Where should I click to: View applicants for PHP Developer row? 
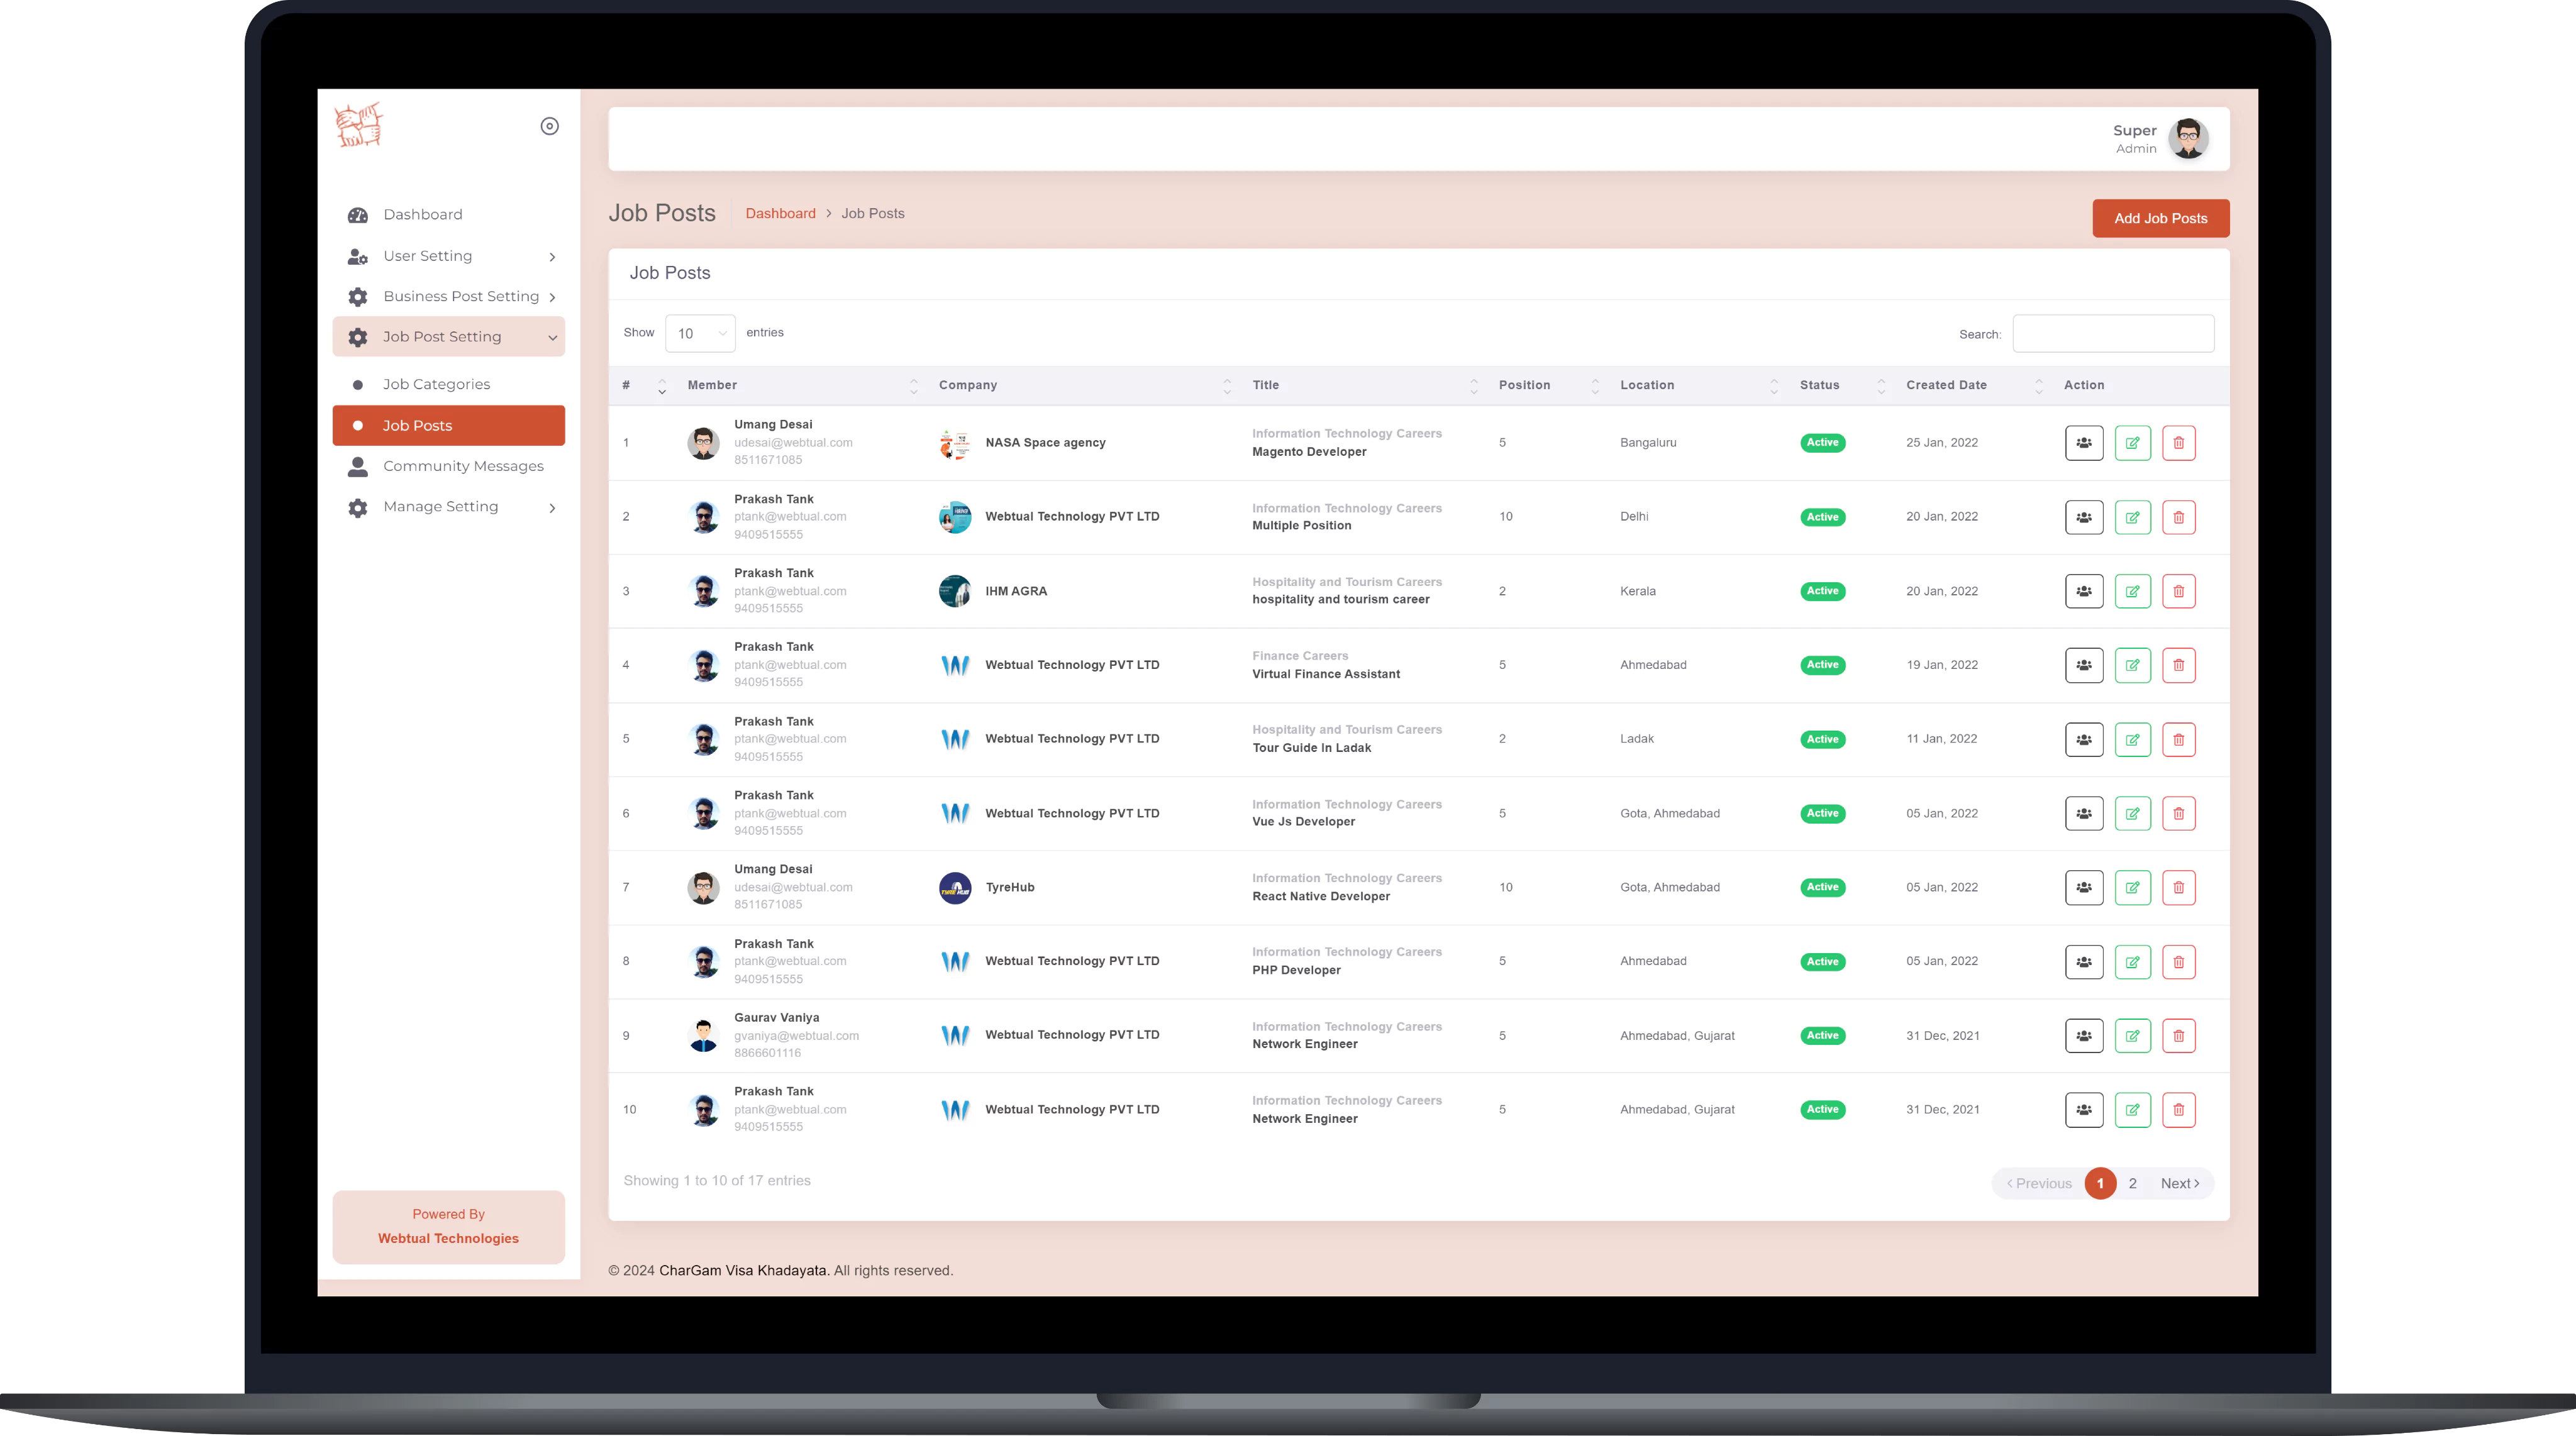click(2083, 961)
